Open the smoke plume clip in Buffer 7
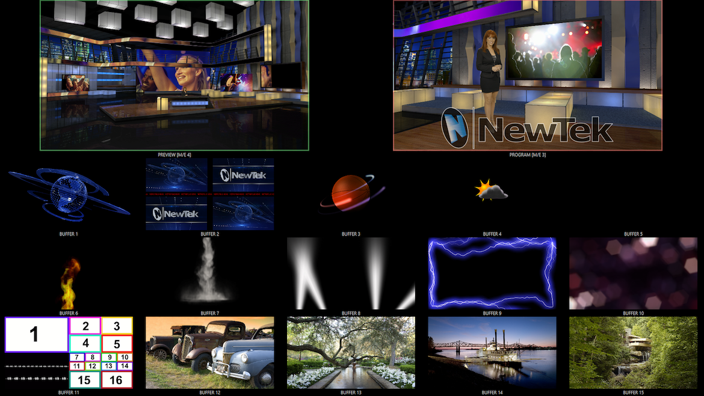The height and width of the screenshot is (396, 704). [209, 273]
